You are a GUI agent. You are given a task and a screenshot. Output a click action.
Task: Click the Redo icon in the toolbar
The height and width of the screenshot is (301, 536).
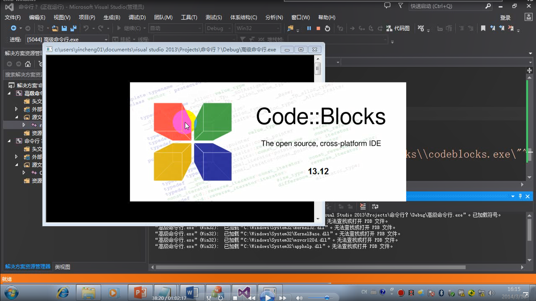(x=101, y=28)
